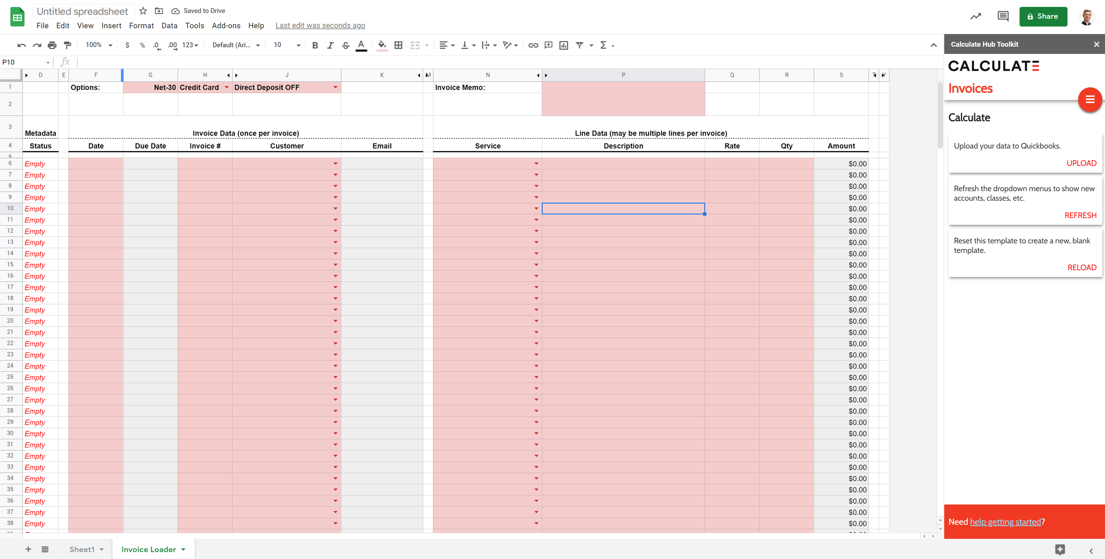Click the insert chart icon
Image resolution: width=1105 pixels, height=559 pixels.
coord(564,45)
